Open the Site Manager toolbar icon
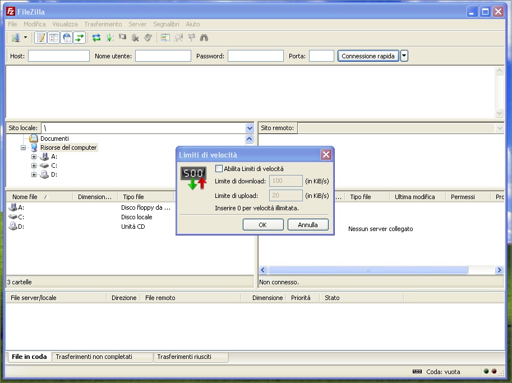This screenshot has height=383, width=512. tap(15, 38)
